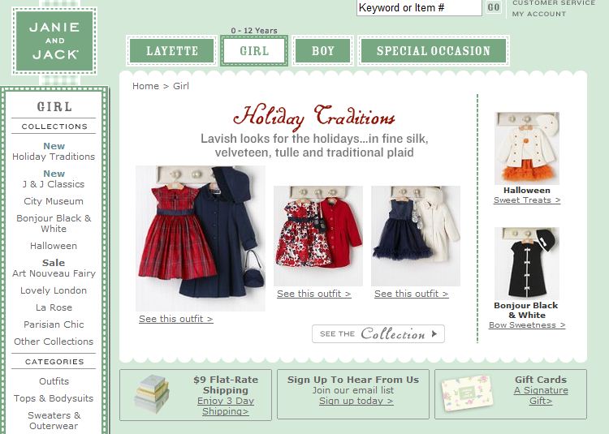Viewport: 609px width, 434px height.
Task: Open Outfits category
Action: click(x=54, y=381)
